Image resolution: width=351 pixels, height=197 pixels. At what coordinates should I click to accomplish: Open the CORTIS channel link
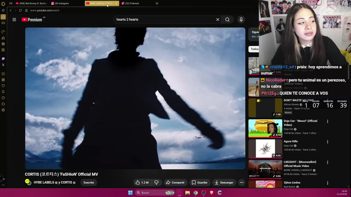click(x=66, y=182)
